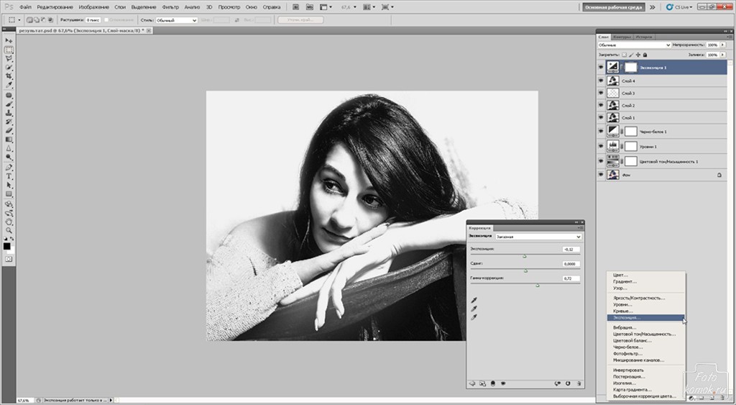Image resolution: width=736 pixels, height=405 pixels.
Task: Select the Move tool in the toolbar
Action: tap(9, 41)
